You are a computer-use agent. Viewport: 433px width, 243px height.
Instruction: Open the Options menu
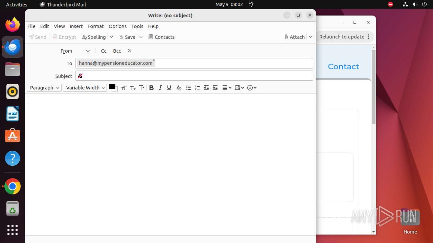pos(117,26)
